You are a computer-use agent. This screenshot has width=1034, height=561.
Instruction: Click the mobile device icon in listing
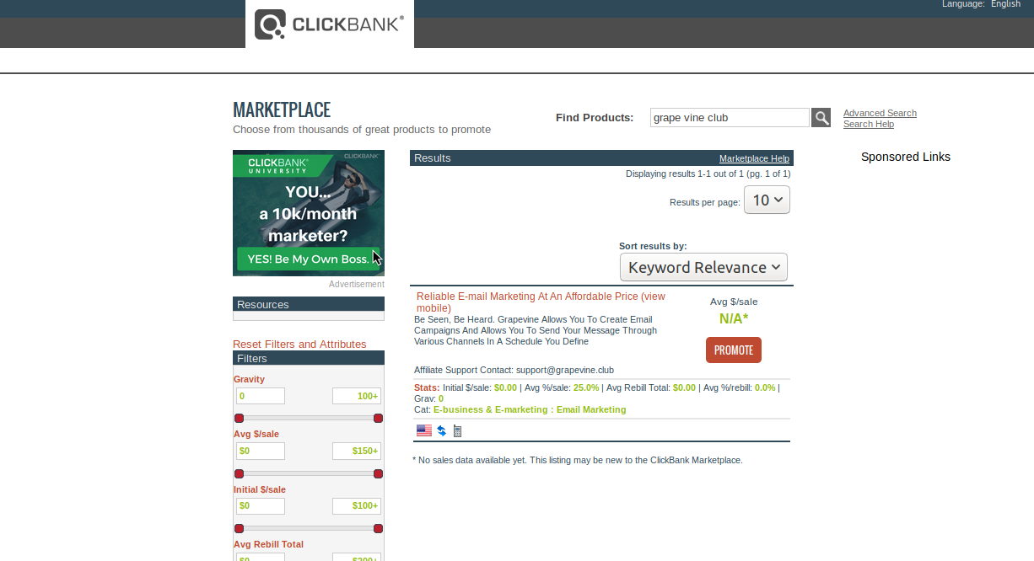pos(457,430)
